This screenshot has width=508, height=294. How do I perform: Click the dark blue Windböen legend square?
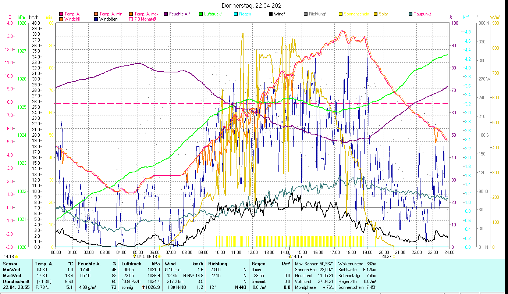pyautogui.click(x=97, y=19)
